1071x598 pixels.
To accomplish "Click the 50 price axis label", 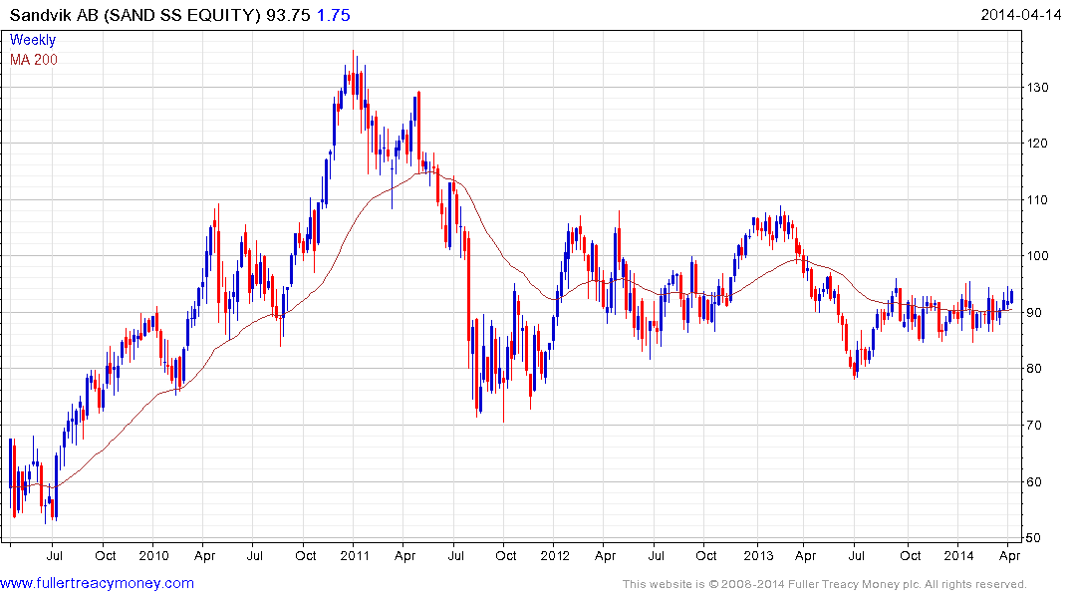I will coord(1034,538).
